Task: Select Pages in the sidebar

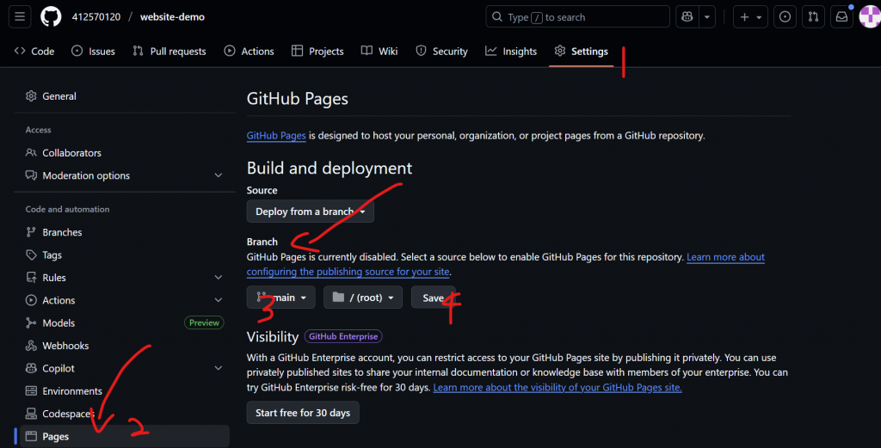Action: click(124, 436)
